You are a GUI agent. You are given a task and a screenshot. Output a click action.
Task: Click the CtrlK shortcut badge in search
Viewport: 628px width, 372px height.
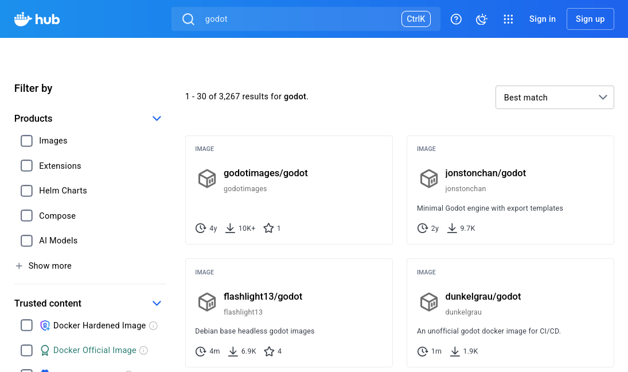coord(416,18)
